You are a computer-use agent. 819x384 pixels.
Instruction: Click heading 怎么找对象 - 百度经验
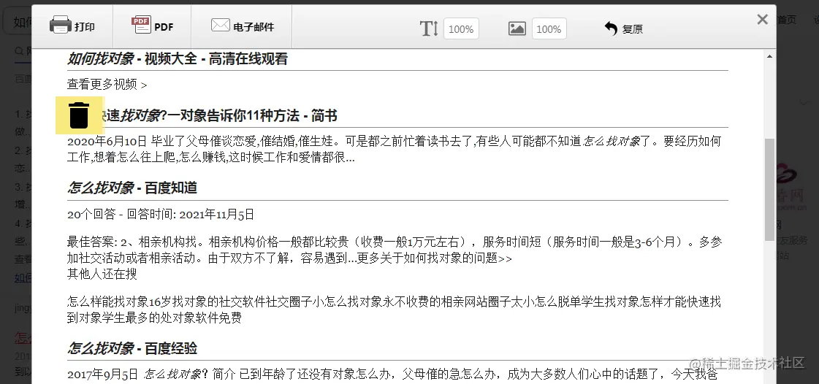click(132, 348)
